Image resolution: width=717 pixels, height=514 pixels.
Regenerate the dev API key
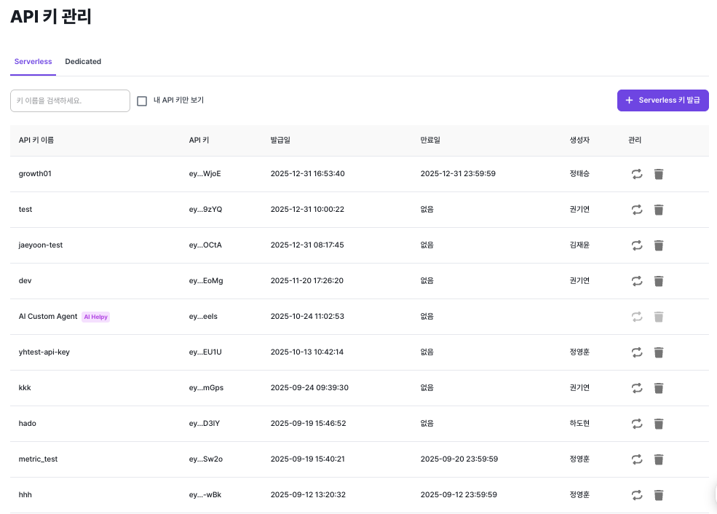(x=637, y=281)
